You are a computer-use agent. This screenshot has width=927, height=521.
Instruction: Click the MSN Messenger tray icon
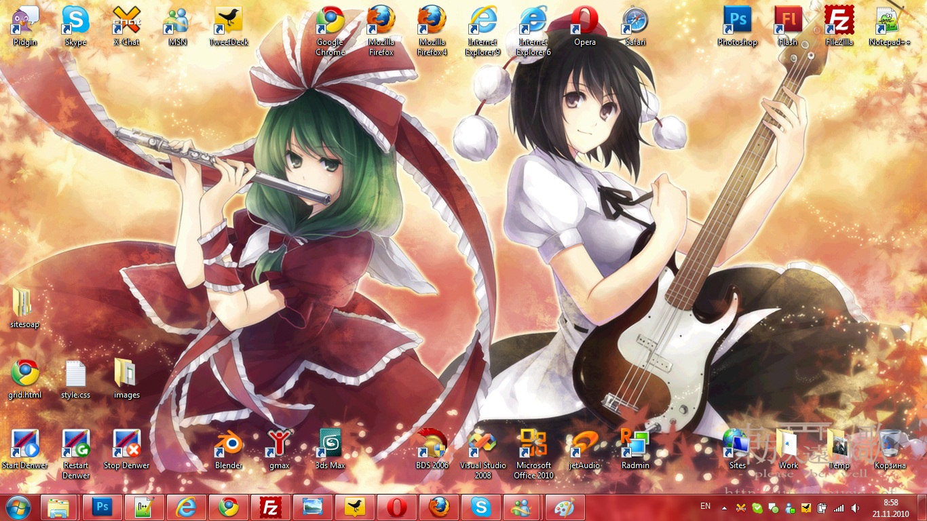[x=790, y=507]
